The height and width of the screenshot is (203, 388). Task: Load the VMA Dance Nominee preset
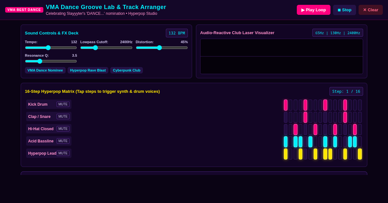coord(45,70)
